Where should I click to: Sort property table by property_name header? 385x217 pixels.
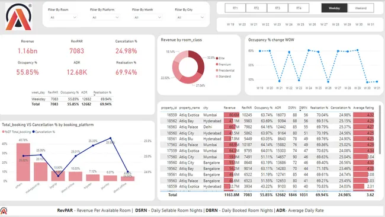coord(190,108)
